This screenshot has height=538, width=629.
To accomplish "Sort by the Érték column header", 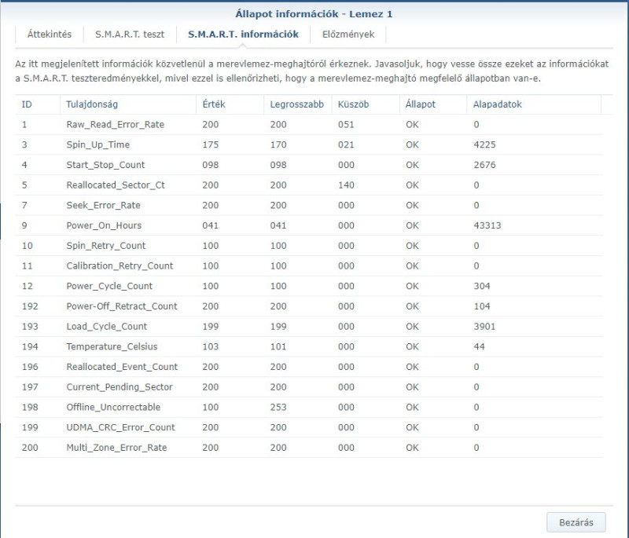I will point(230,104).
